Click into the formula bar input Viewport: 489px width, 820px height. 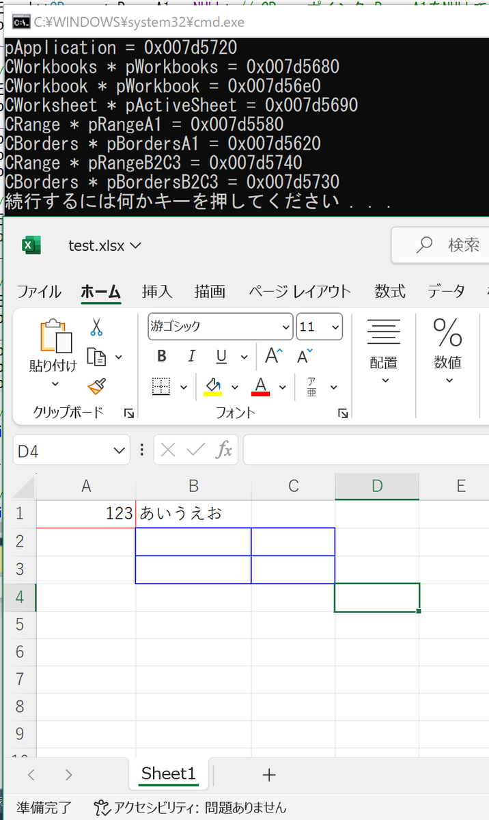[366, 450]
